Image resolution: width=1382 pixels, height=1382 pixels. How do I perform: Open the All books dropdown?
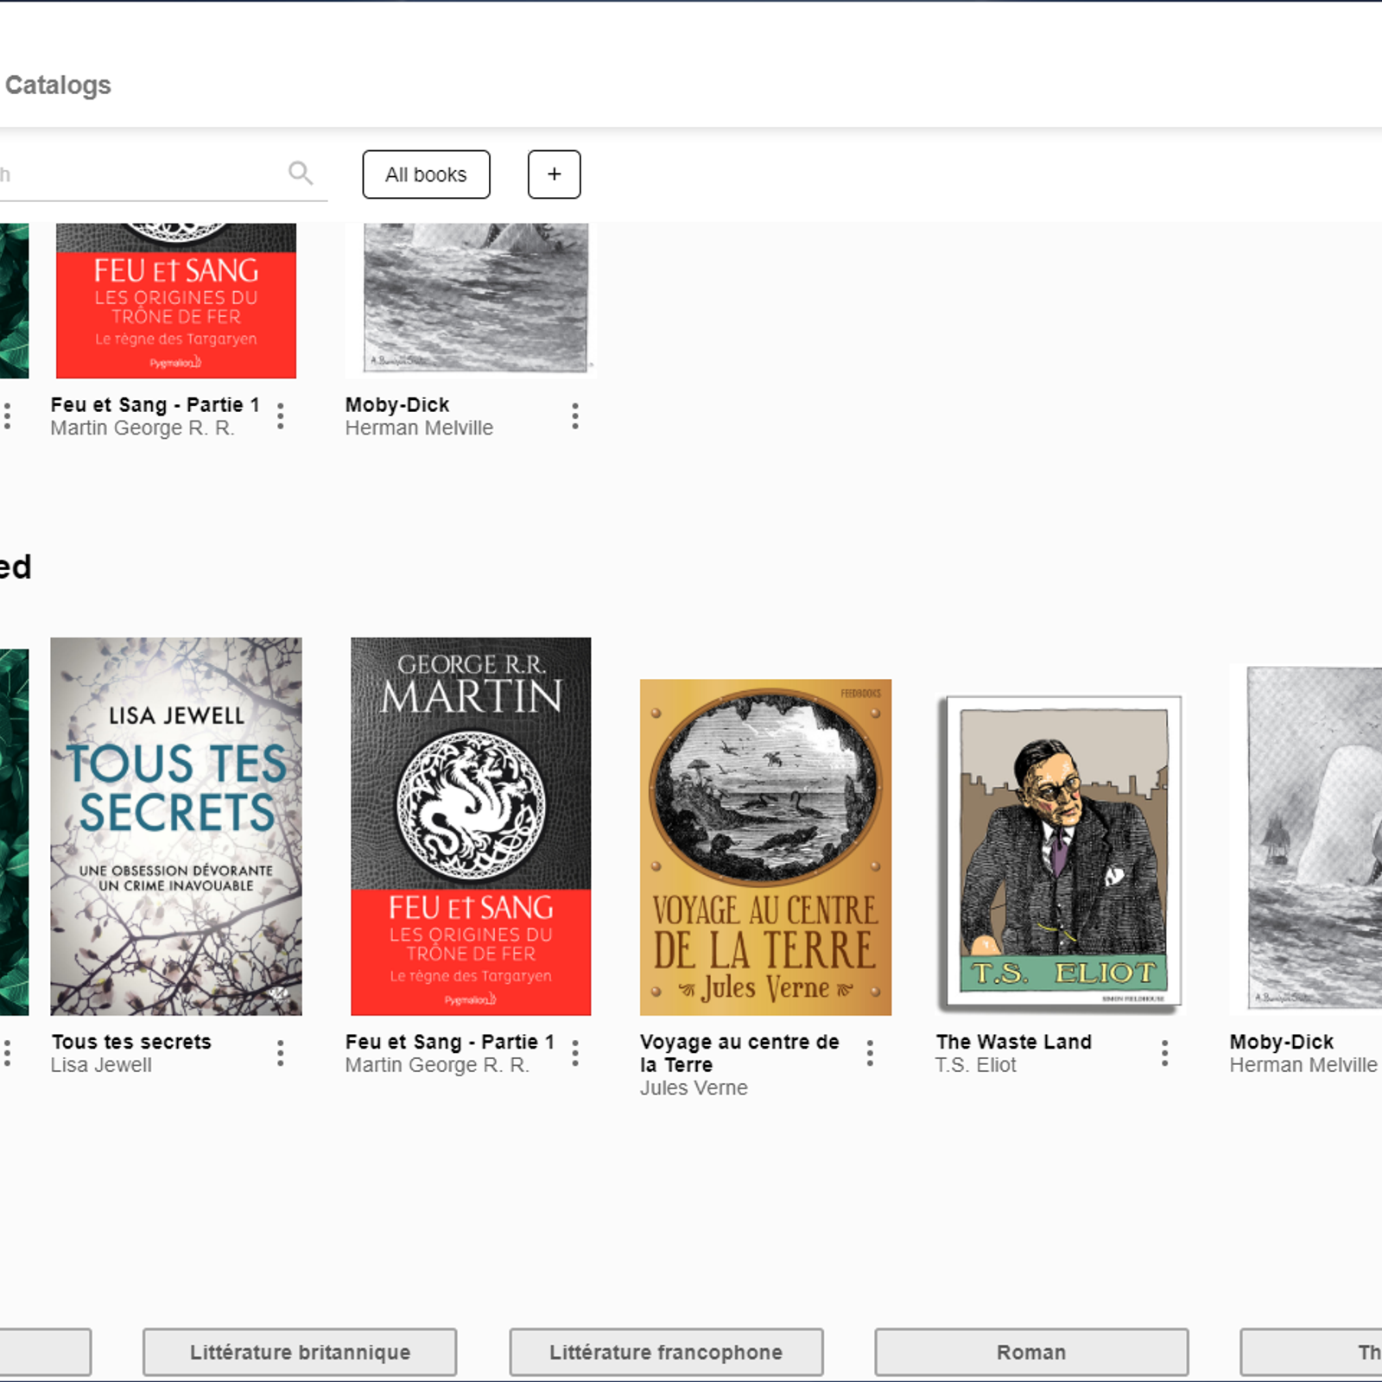click(426, 174)
